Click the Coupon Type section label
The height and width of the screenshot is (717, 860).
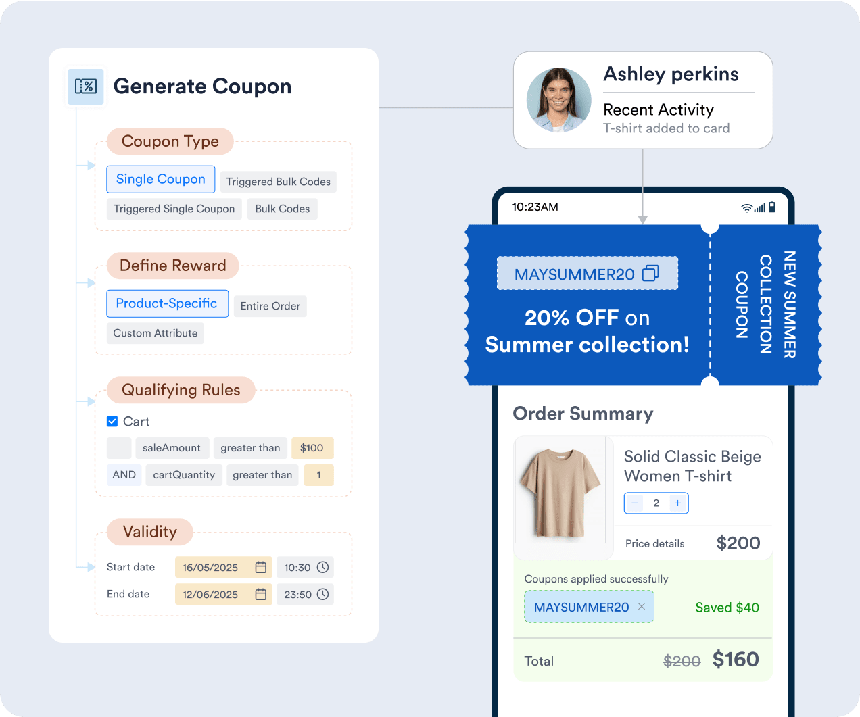click(x=170, y=141)
